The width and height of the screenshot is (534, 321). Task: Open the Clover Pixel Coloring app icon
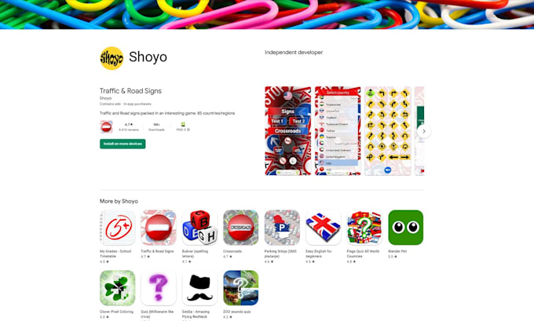pyautogui.click(x=118, y=288)
